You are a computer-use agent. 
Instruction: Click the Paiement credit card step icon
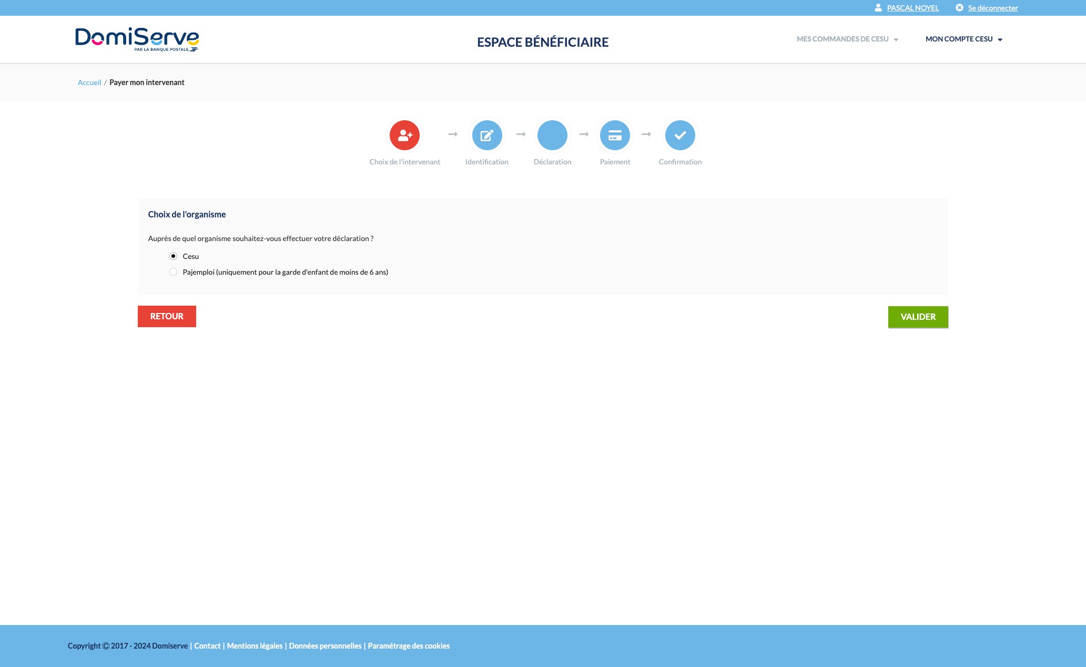(x=615, y=135)
